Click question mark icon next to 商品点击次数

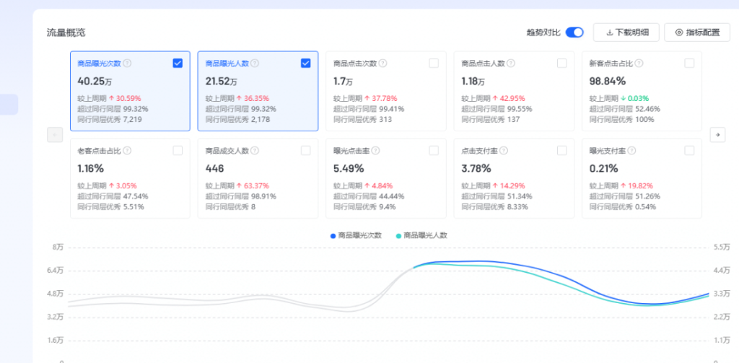click(x=382, y=64)
